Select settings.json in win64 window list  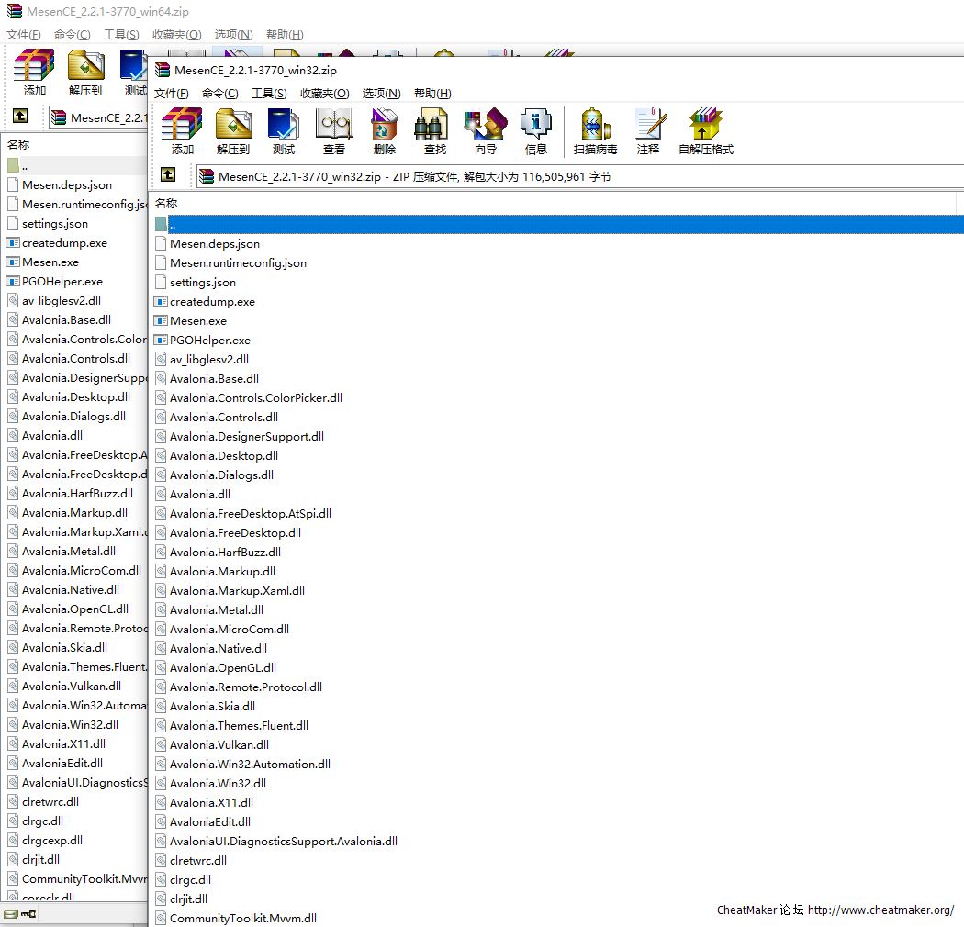(55, 224)
